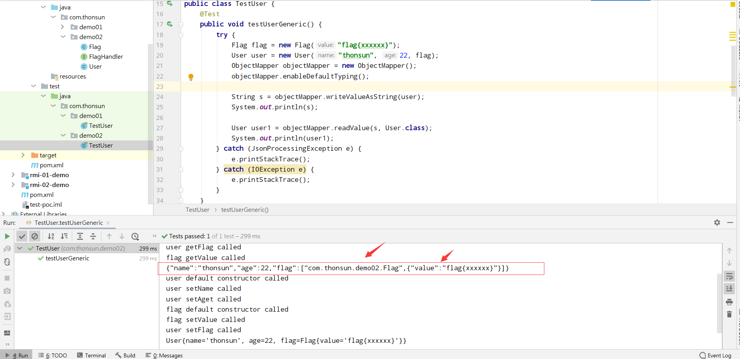Click the yellow inspection indicator above the editor scrollbar
Image resolution: width=740 pixels, height=359 pixels.
point(733,4)
